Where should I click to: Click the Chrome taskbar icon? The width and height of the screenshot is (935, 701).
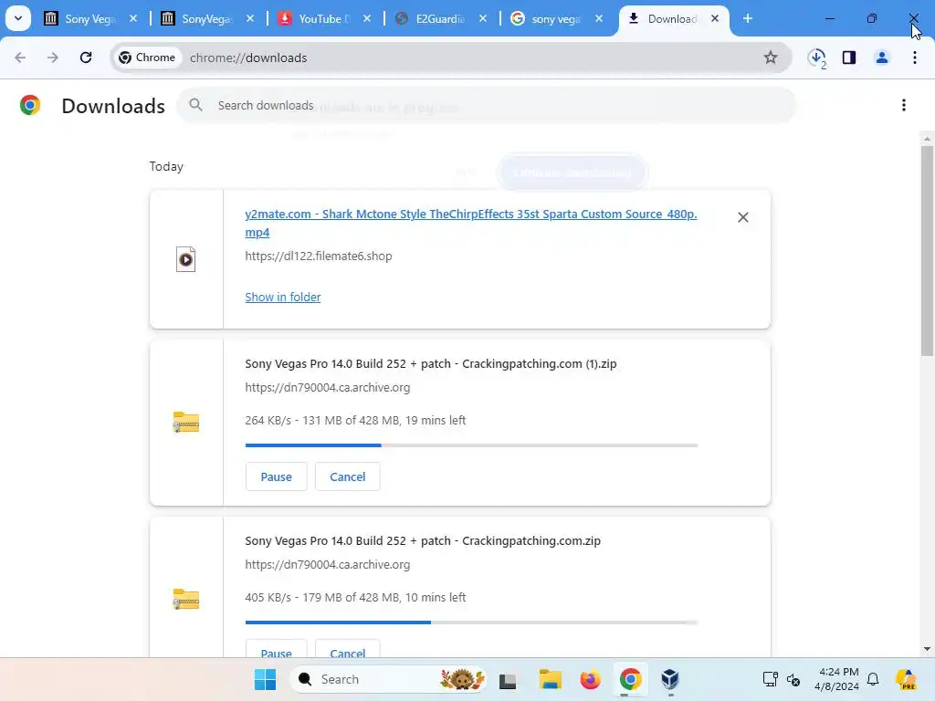pyautogui.click(x=630, y=679)
